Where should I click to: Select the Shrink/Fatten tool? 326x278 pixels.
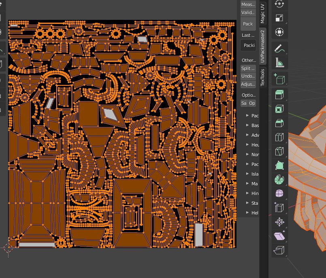tap(279, 222)
